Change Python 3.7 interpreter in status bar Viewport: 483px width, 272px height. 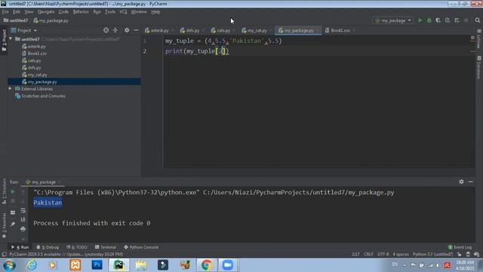[x=432, y=255]
